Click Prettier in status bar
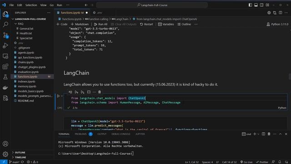This screenshot has width=291, height=164. [262, 162]
